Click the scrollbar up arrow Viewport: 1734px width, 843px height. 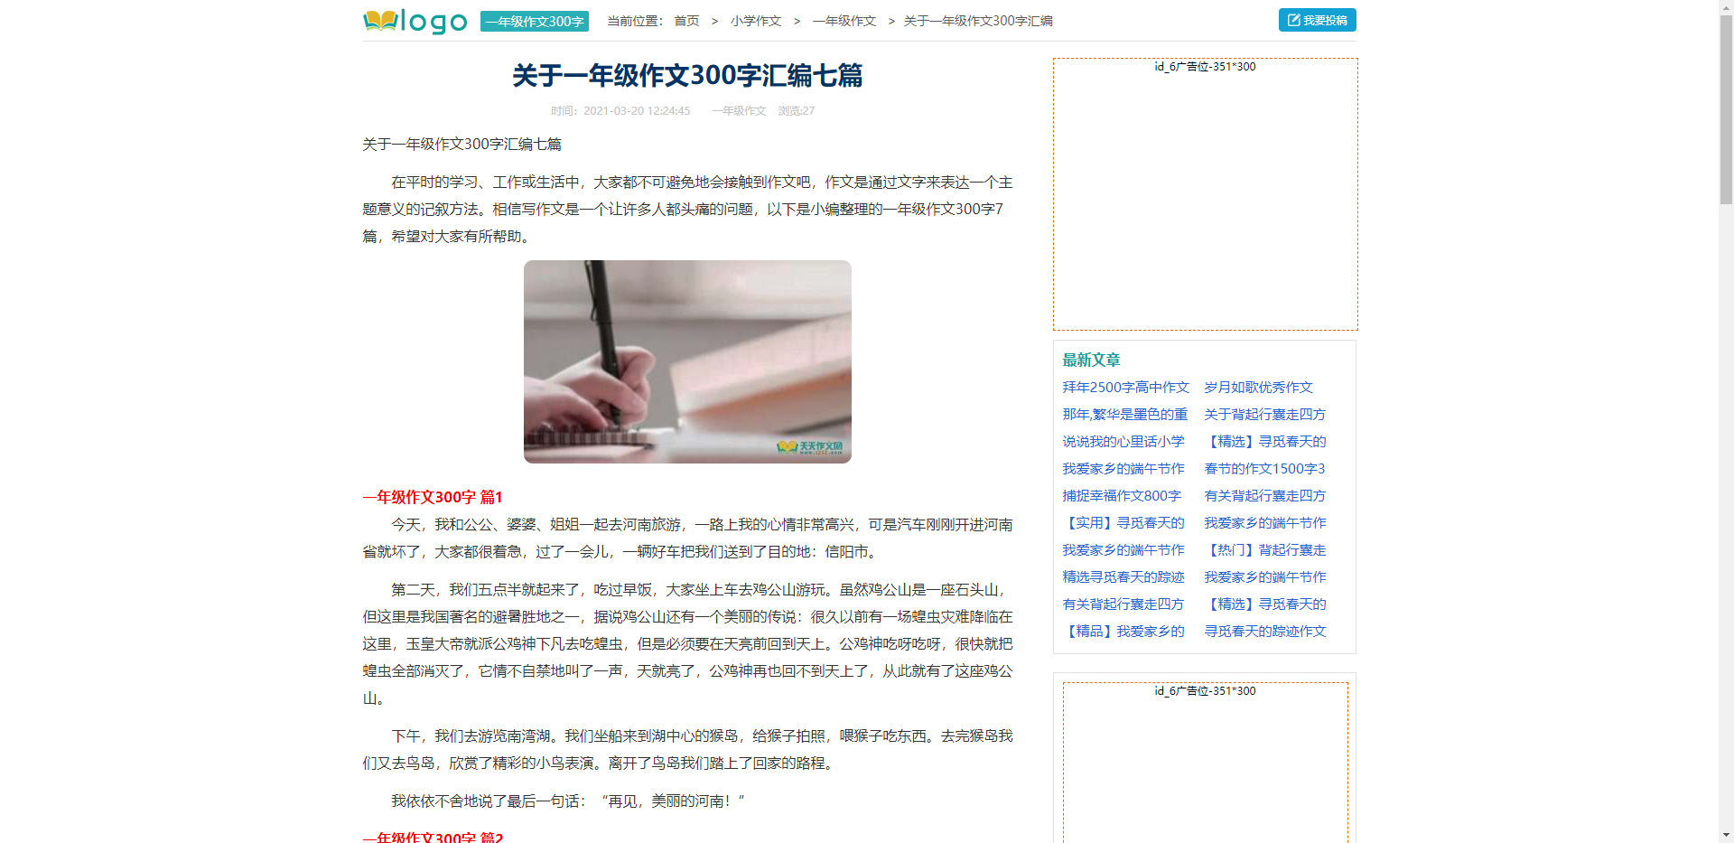pos(1726,6)
